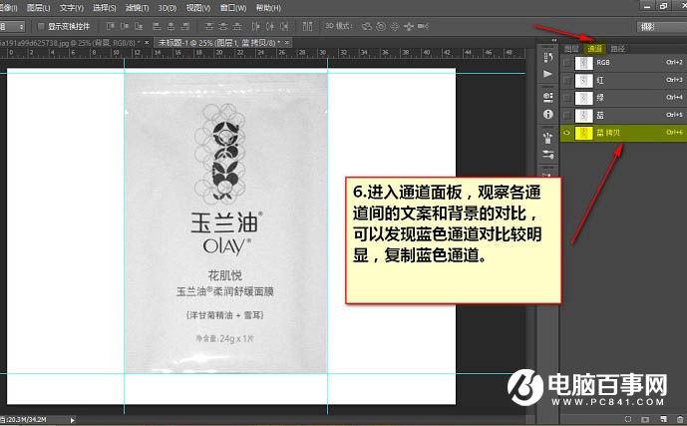
Task: Hide the 蓝 拷贝 channel eye icon
Action: (x=566, y=133)
